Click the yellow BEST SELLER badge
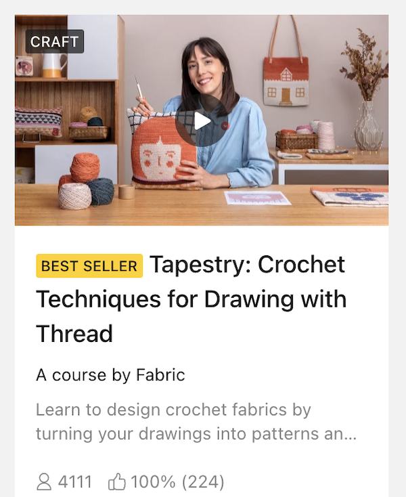406x497 pixels. click(x=89, y=265)
